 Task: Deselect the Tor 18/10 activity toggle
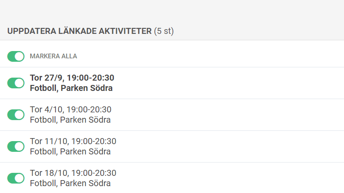[16, 178]
